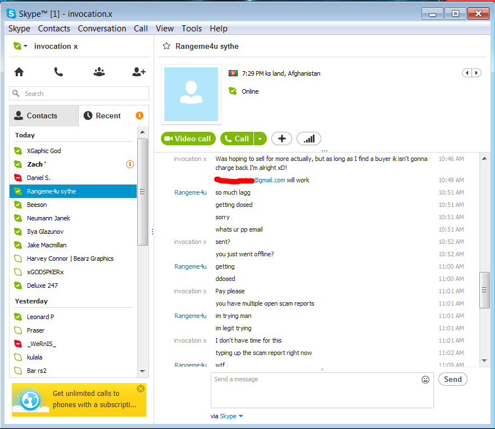Click the search magnifier icon

tap(16, 94)
